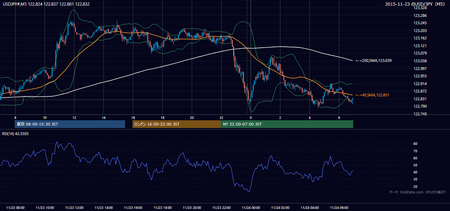Click price axis label 123.038
450x211 pixels.
(420, 61)
